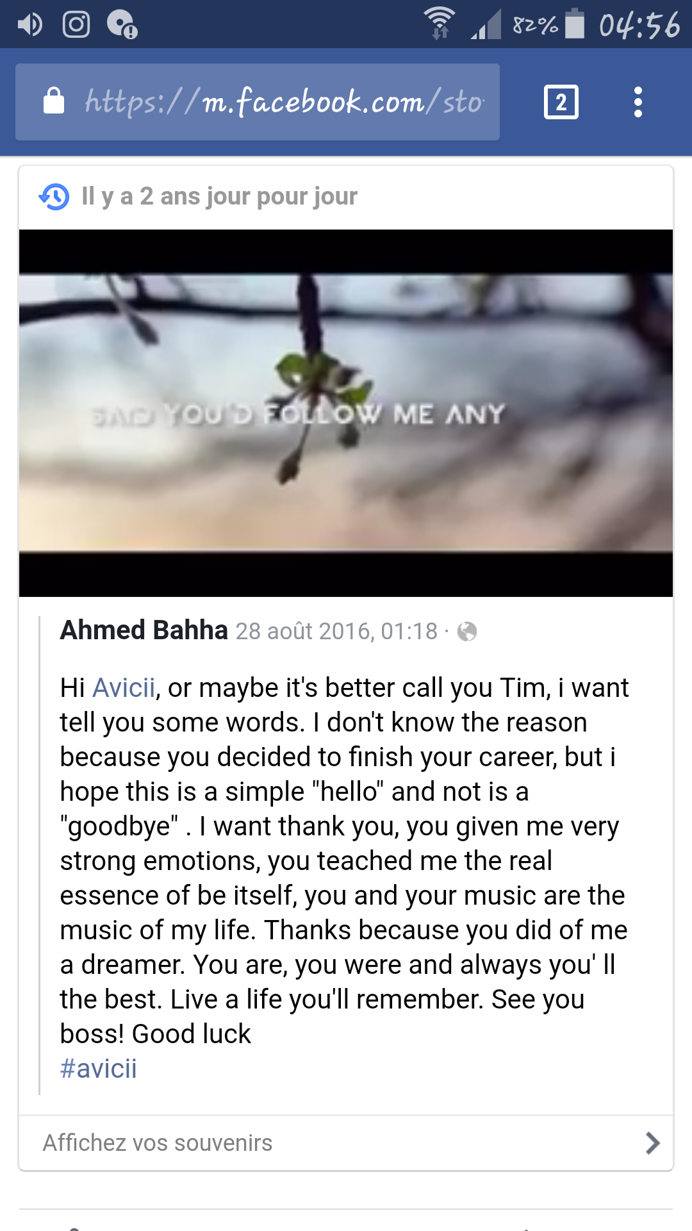Expand memories with the right chevron
This screenshot has width=692, height=1231.
coord(652,1143)
